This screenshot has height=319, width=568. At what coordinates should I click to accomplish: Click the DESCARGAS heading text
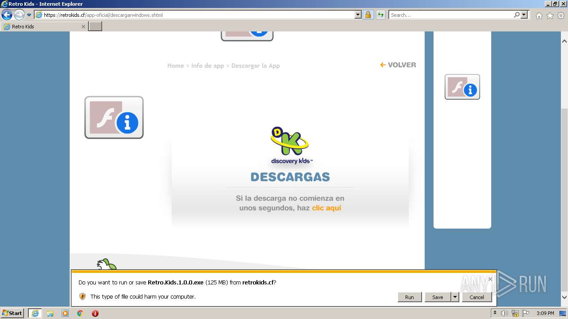(x=290, y=177)
